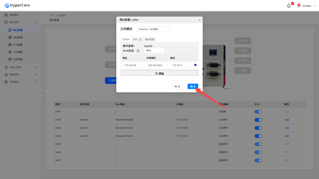319x179 pixels.
Task: Toggle the IPV4 switch for LAN2
Action: 258,120
